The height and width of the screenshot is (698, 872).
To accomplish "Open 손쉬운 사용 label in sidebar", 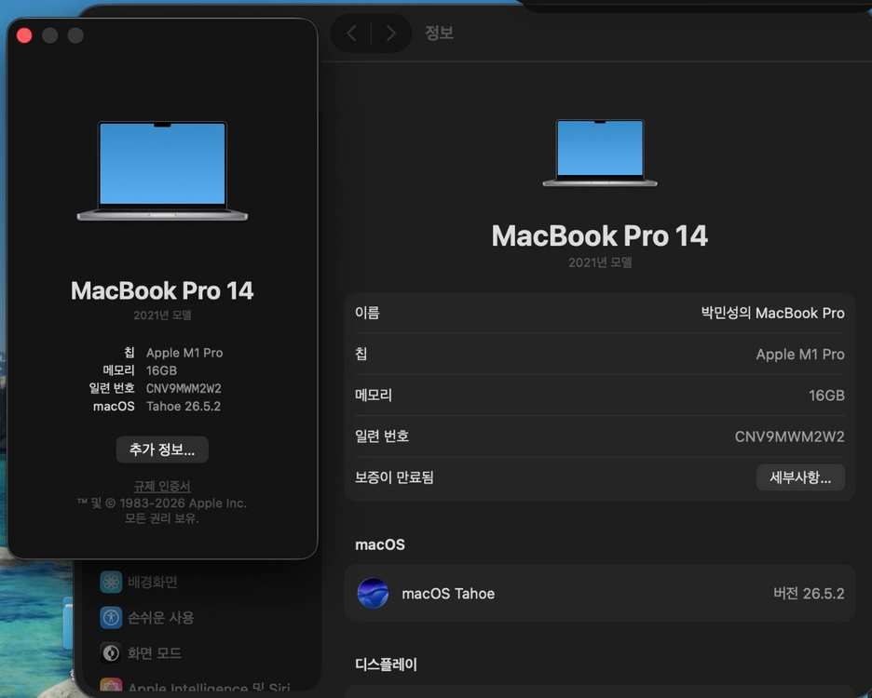I will click(x=161, y=617).
